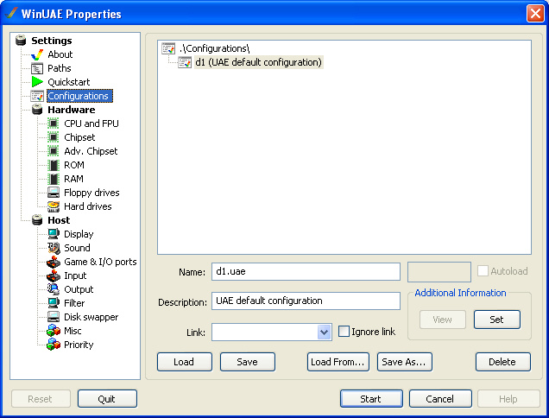Click the Save As... button

(405, 362)
